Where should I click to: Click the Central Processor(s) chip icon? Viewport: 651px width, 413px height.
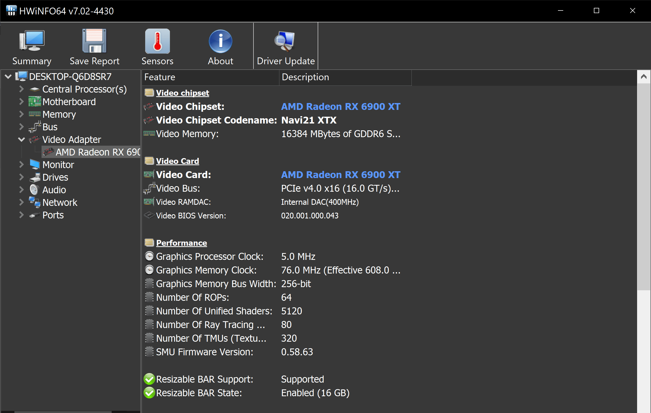click(35, 89)
